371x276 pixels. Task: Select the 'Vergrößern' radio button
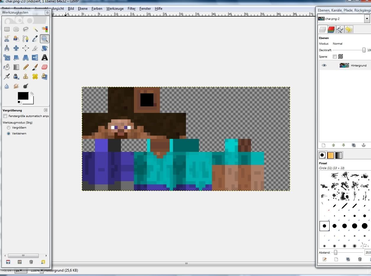pyautogui.click(x=9, y=128)
